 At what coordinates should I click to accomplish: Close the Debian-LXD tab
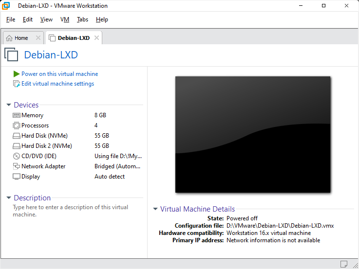coord(96,38)
